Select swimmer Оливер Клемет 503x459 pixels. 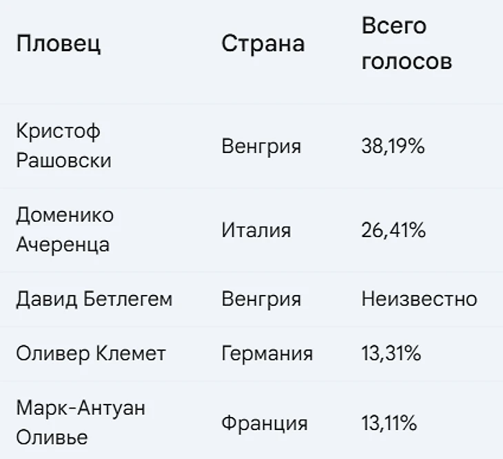click(x=91, y=354)
